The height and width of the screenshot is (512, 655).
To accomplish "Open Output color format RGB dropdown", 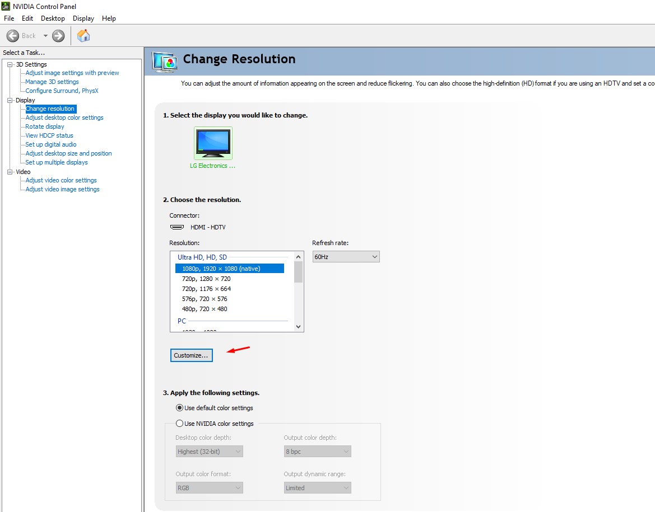I will pos(210,488).
